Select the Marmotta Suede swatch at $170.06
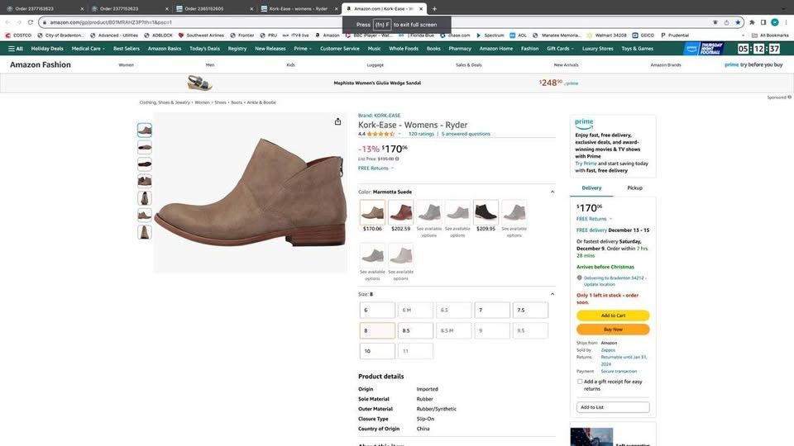794x446 pixels. [x=373, y=212]
